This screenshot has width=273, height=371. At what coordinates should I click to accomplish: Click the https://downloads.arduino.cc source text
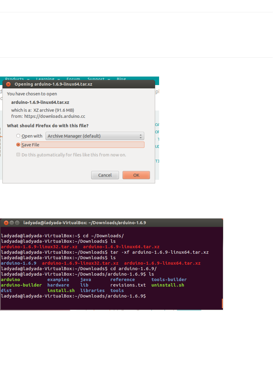coord(55,116)
